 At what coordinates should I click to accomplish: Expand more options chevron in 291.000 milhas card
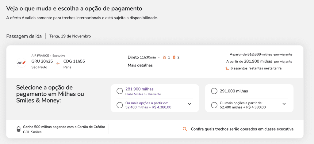[284, 104]
